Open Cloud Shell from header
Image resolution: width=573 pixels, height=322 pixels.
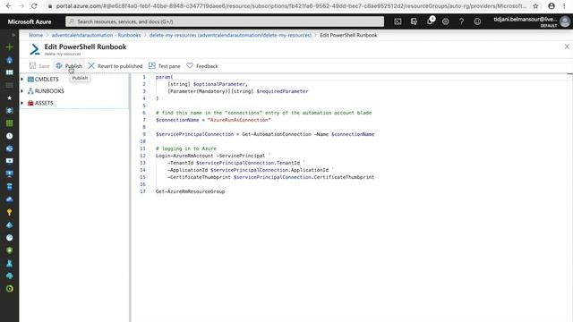[x=398, y=21]
